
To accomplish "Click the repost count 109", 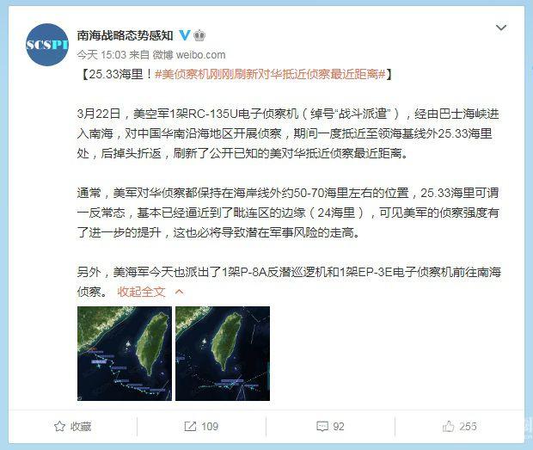I will click(x=210, y=426).
